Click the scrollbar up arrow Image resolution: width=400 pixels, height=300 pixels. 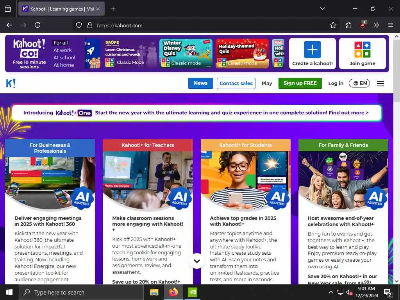[x=396, y=36]
